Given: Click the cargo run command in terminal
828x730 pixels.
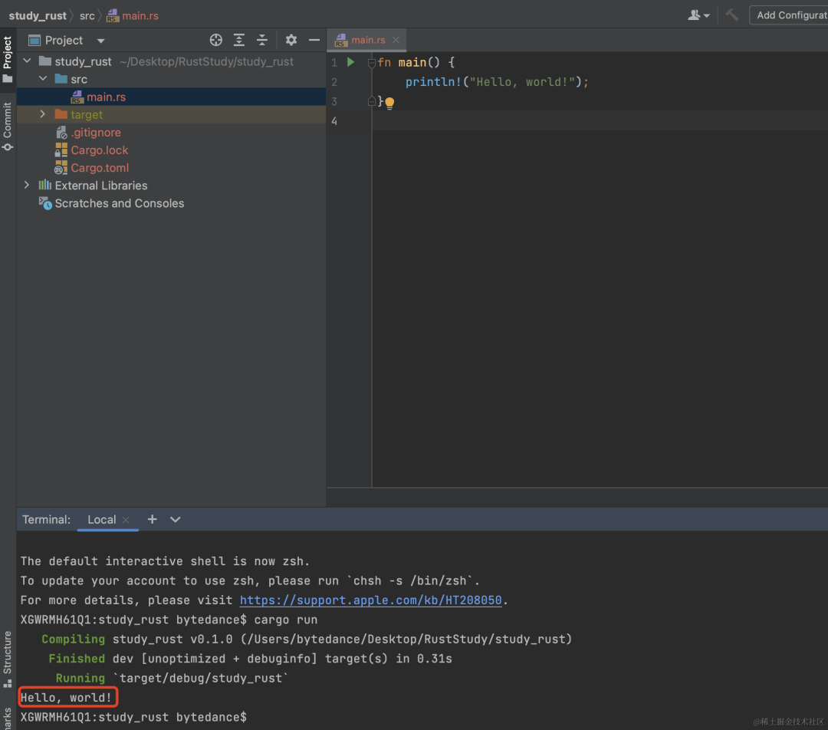Looking at the screenshot, I should coord(286,620).
